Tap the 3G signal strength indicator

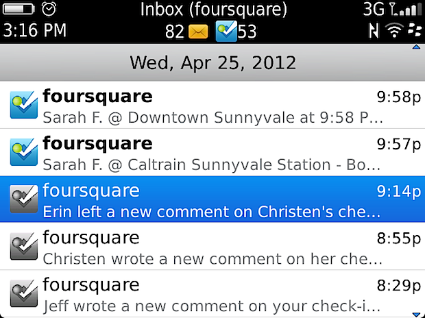(x=393, y=9)
